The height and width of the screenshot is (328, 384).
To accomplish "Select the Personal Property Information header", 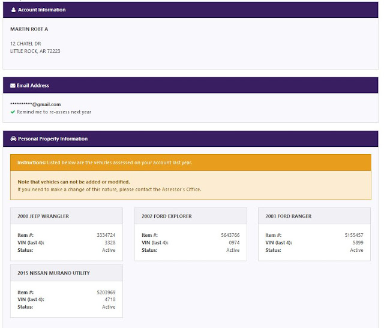I will 191,139.
